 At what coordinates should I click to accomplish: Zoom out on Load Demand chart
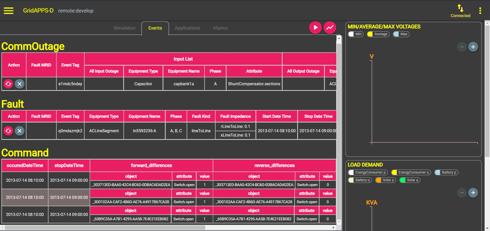[462, 192]
